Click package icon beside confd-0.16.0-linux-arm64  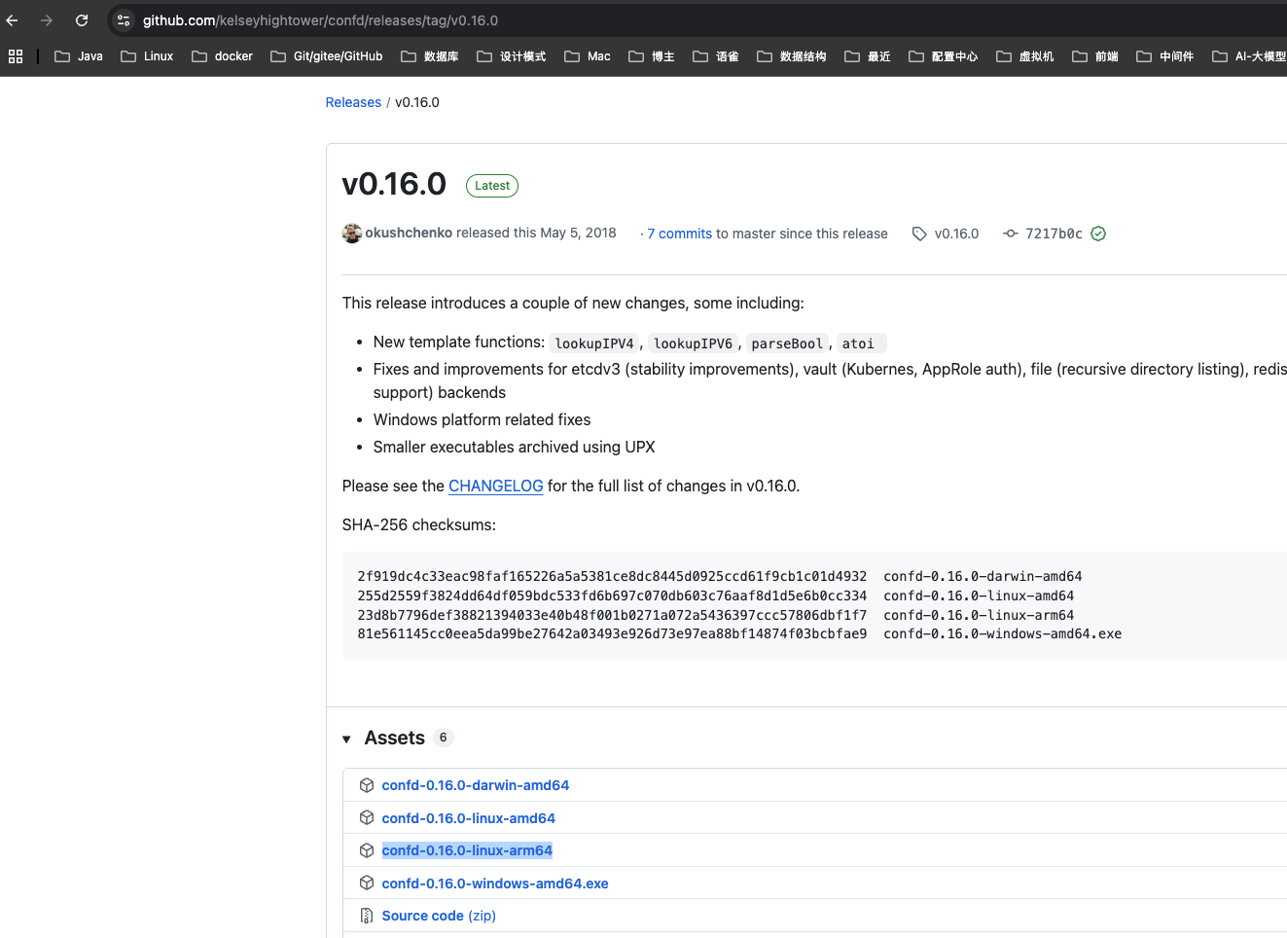click(367, 850)
